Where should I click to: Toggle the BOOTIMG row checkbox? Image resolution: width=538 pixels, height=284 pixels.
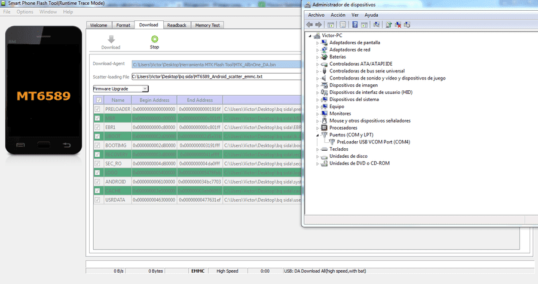coord(97,145)
